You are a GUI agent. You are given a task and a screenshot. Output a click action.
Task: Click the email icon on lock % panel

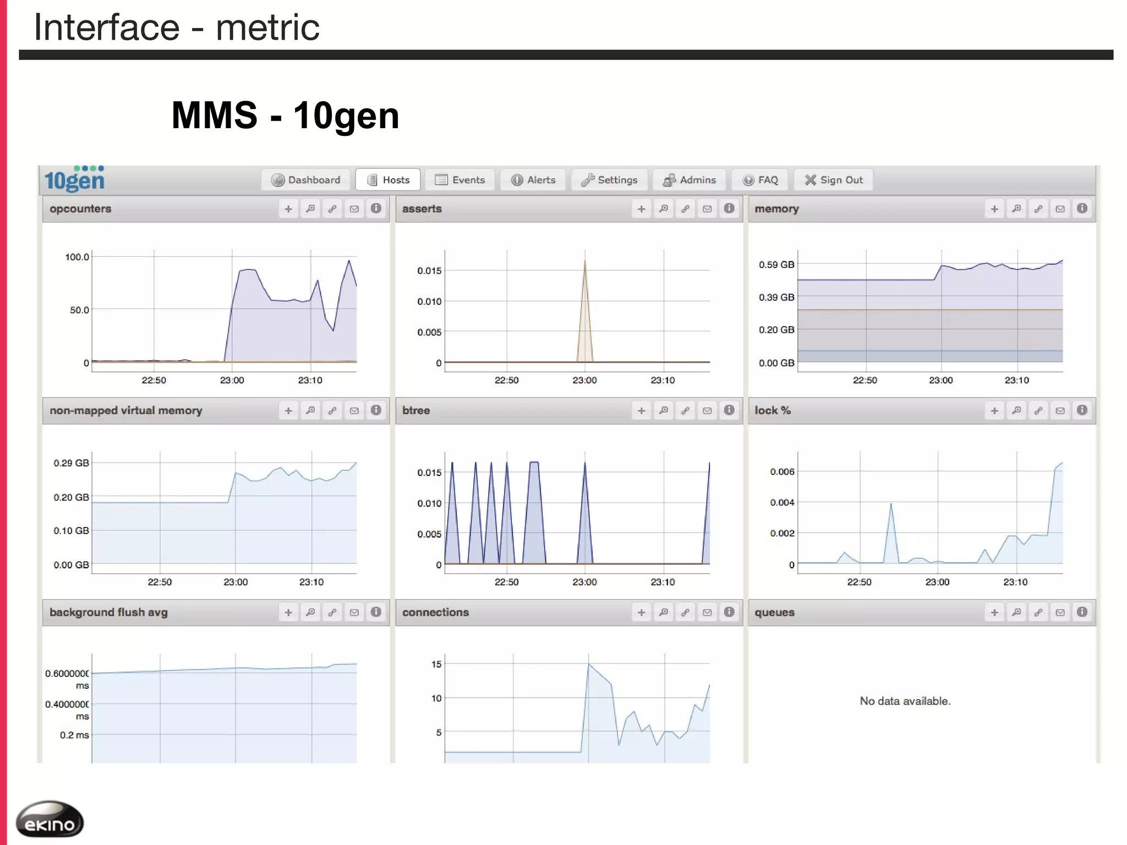pos(1060,411)
